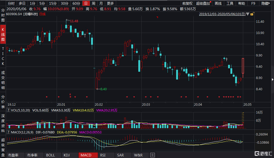274x158 pixels.
Task: Open the 前复权 adjustment selector
Action: point(187,3)
